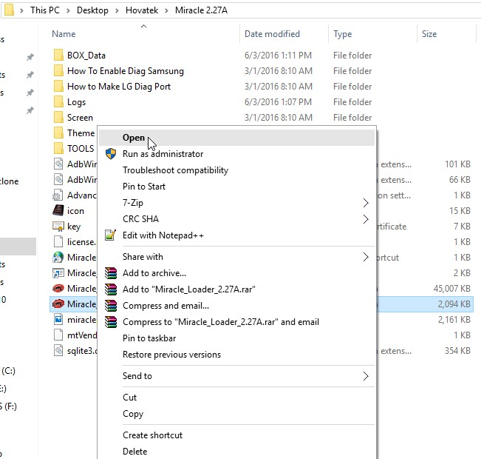Click Miracle 2.27A in the address bar
Viewport: 481px width, 459px height.
click(201, 10)
